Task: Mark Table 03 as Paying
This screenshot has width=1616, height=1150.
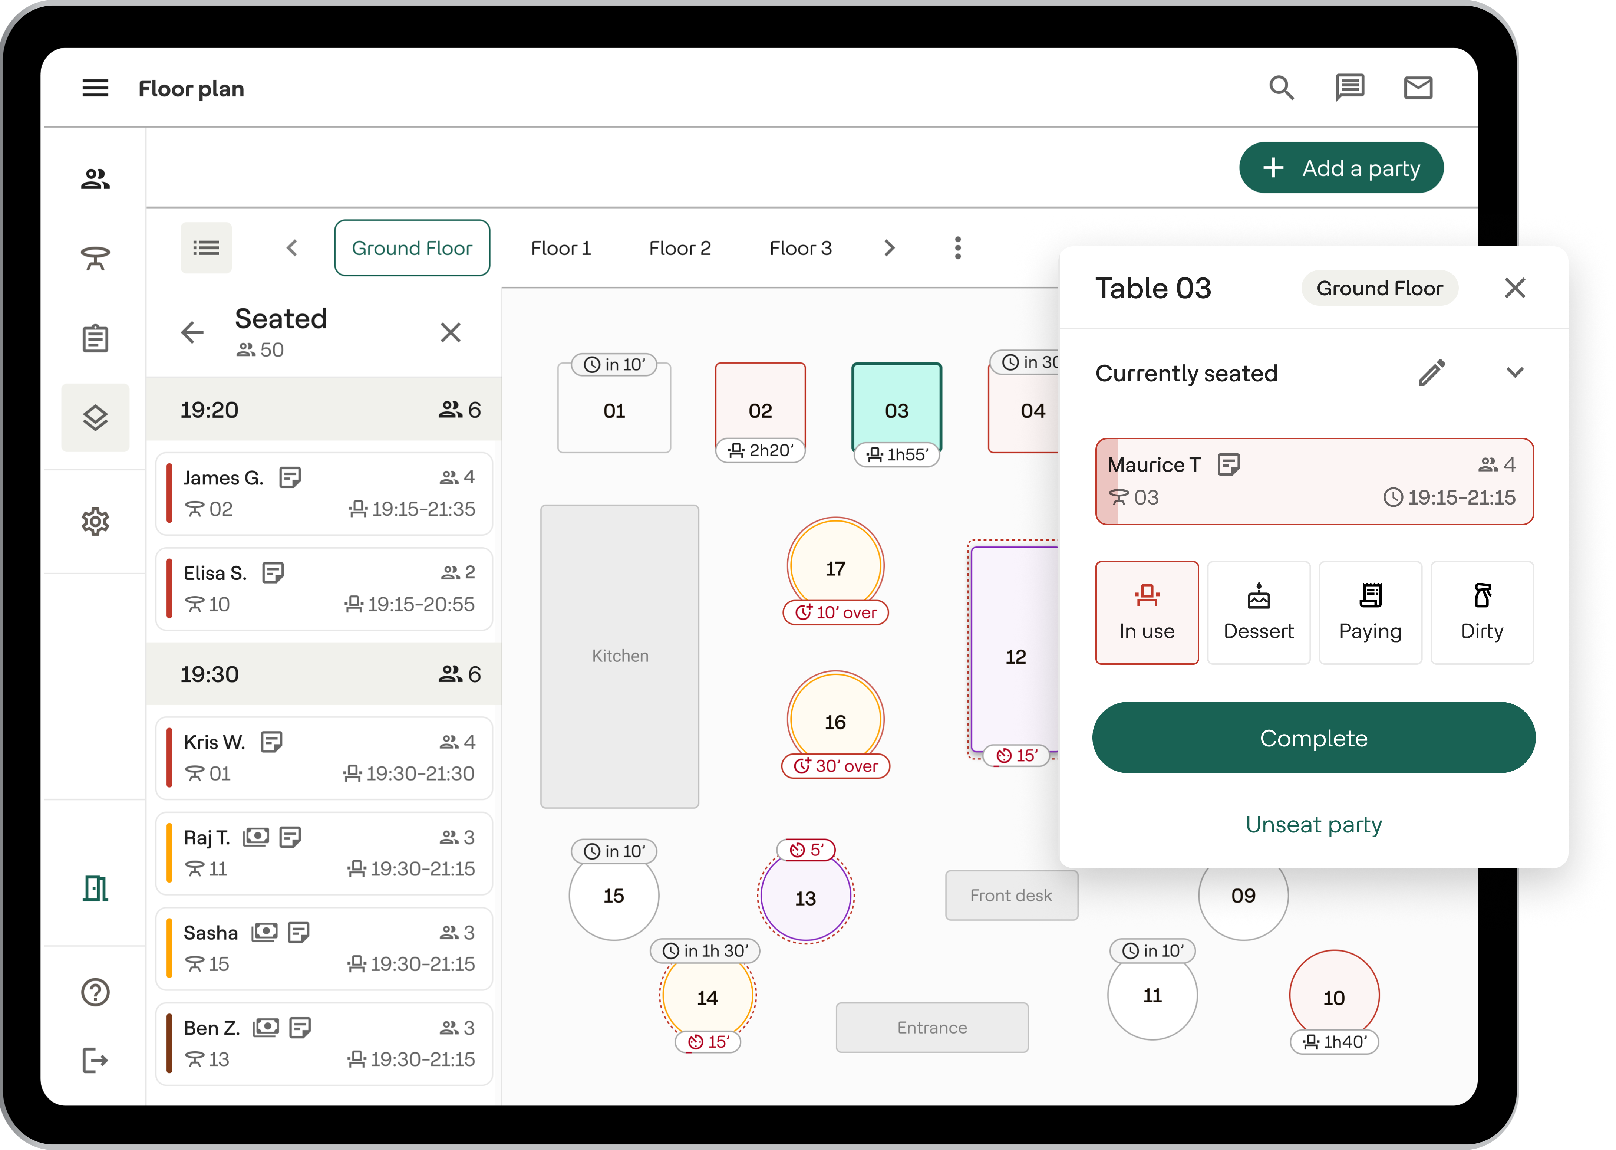Action: pyautogui.click(x=1371, y=612)
